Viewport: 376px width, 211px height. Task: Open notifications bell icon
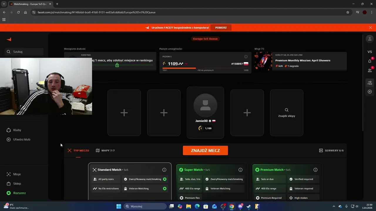click(370, 61)
